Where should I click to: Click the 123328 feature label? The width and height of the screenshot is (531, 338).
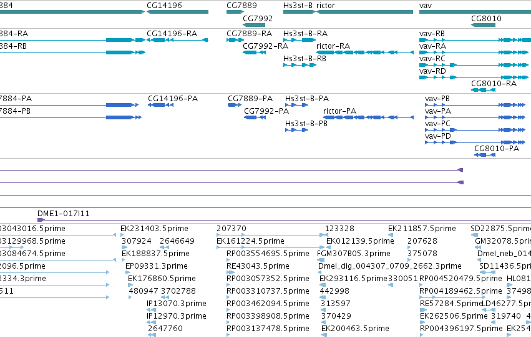[339, 229]
